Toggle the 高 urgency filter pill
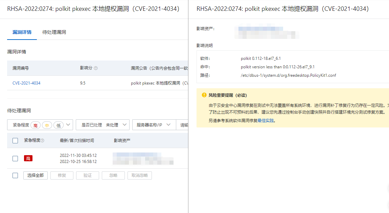Image resolution: width=389 pixels, height=213 pixels. 36,124
